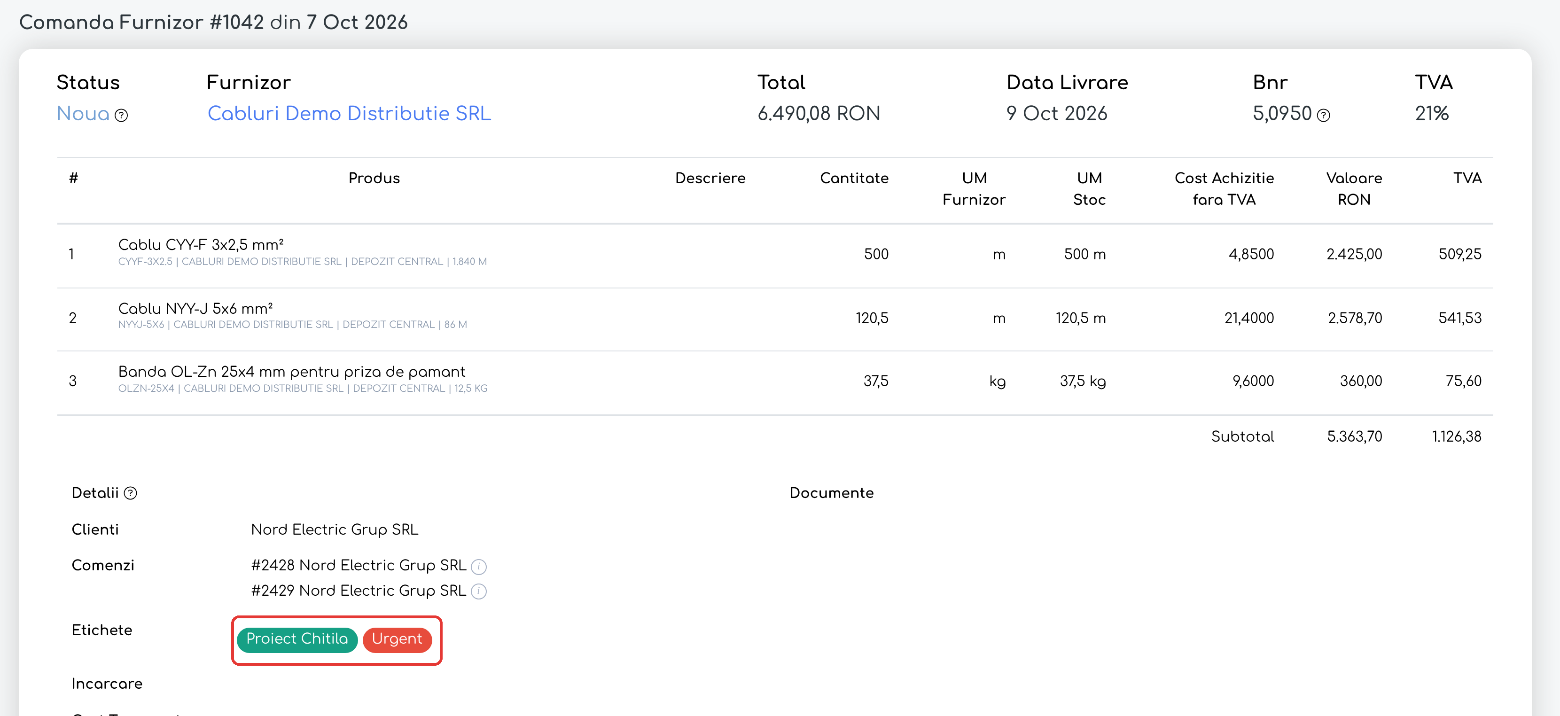Click the Produs column header

click(x=374, y=178)
